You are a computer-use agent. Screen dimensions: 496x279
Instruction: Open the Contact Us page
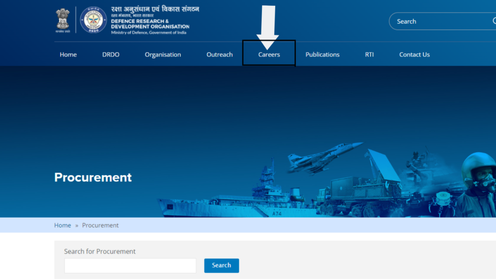pos(414,55)
